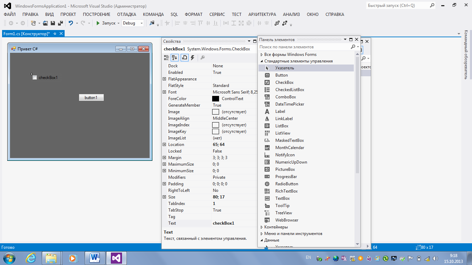Viewport: 472px width, 265px height.
Task: Start debugging with the green Запуск arrow
Action: pyautogui.click(x=98, y=23)
